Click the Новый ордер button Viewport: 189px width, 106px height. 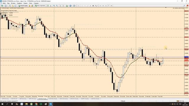(23, 6)
